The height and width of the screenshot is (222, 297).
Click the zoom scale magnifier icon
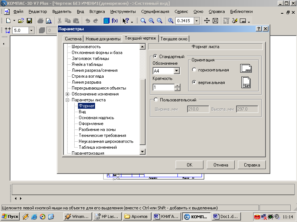tap(171, 21)
